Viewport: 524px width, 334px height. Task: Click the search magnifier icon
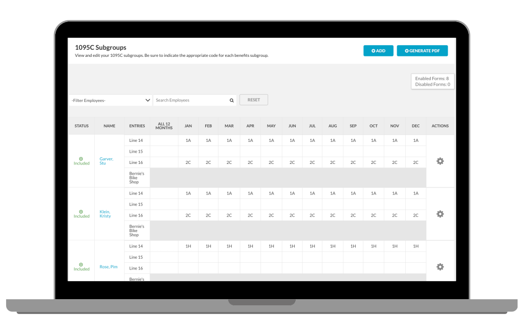[x=232, y=100]
